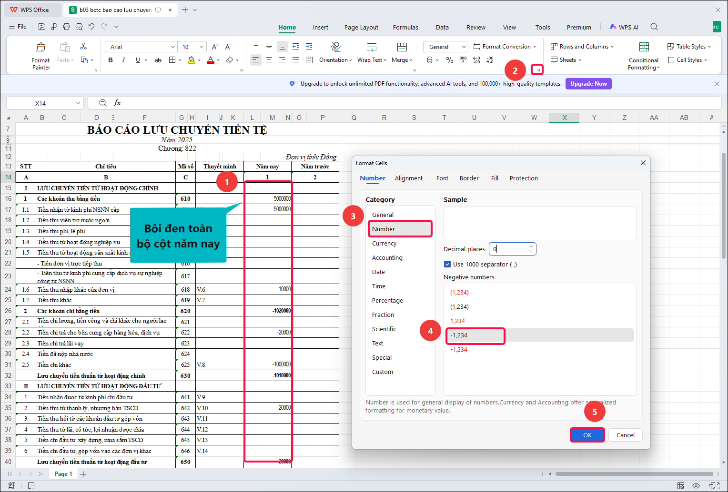Select the column X header
This screenshot has width=728, height=492.
(564, 118)
